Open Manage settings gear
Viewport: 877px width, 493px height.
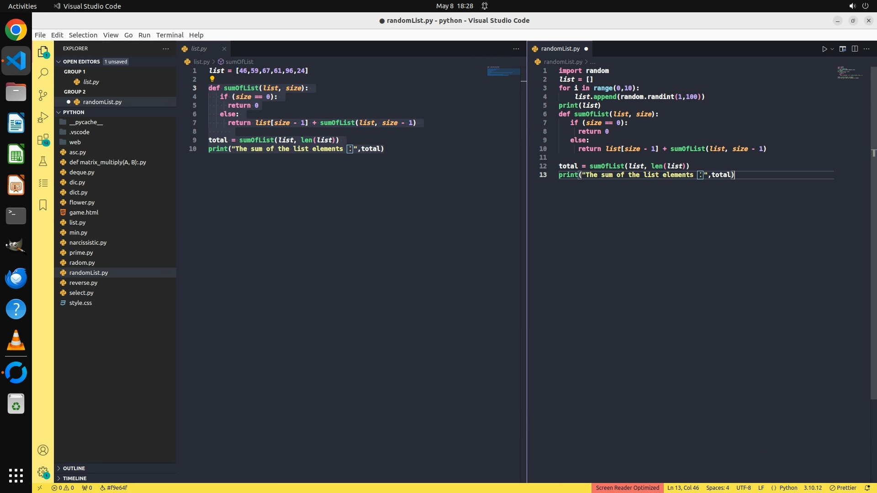point(43,472)
